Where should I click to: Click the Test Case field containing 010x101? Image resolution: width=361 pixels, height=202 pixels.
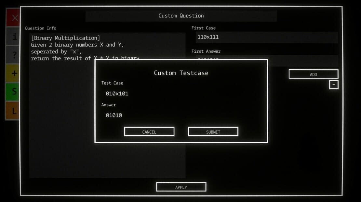(x=181, y=94)
